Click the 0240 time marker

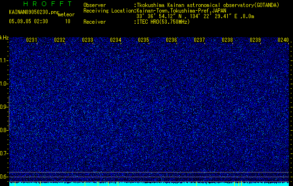(x=283, y=40)
